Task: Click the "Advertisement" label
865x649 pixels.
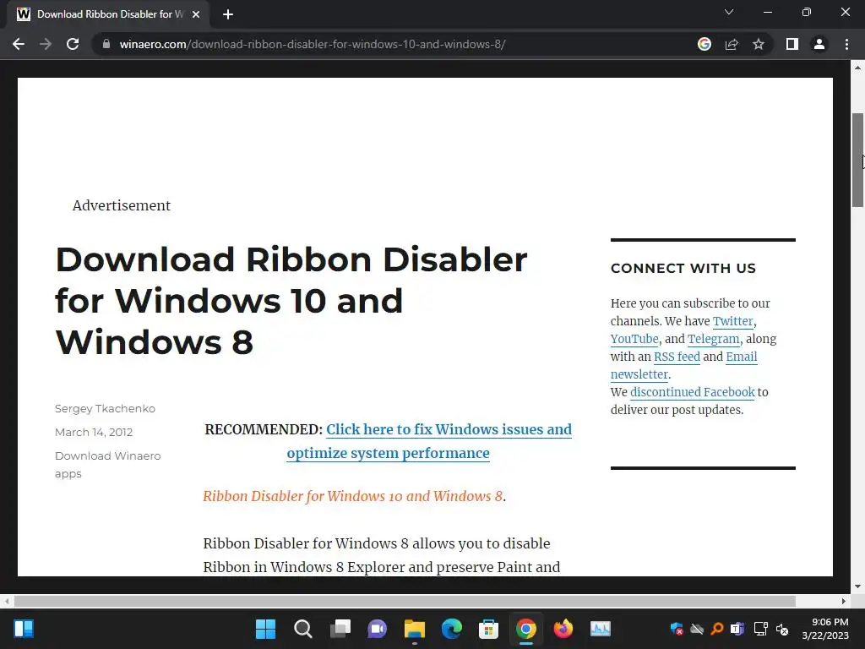Action: point(122,205)
